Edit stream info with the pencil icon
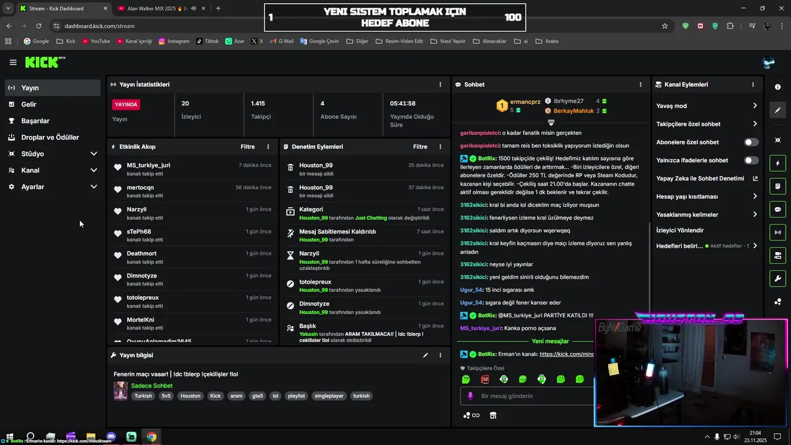Image resolution: width=791 pixels, height=445 pixels. click(425, 355)
